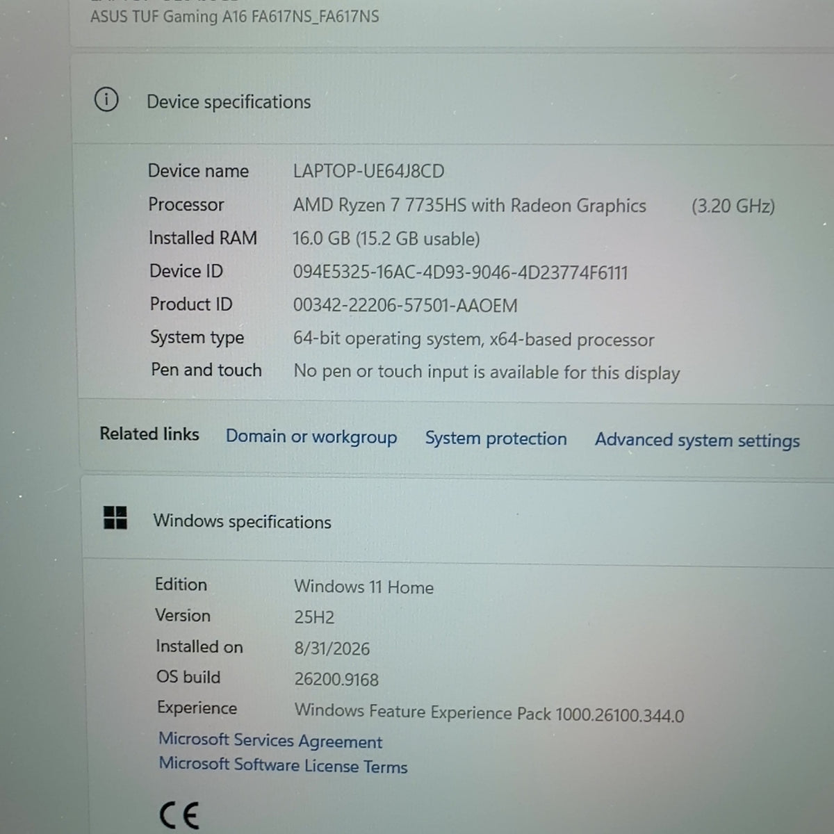Viewport: 834px width, 834px height.
Task: Click the Device ID label
Action: (186, 271)
